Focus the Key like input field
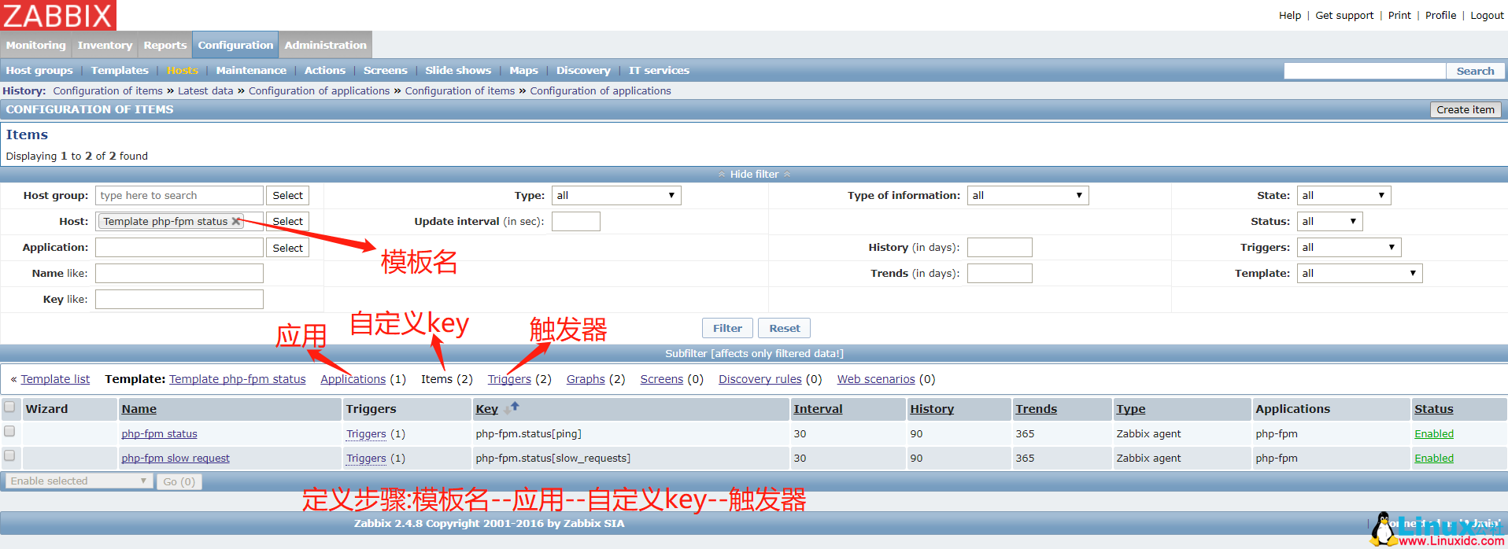The image size is (1508, 549). click(x=179, y=299)
